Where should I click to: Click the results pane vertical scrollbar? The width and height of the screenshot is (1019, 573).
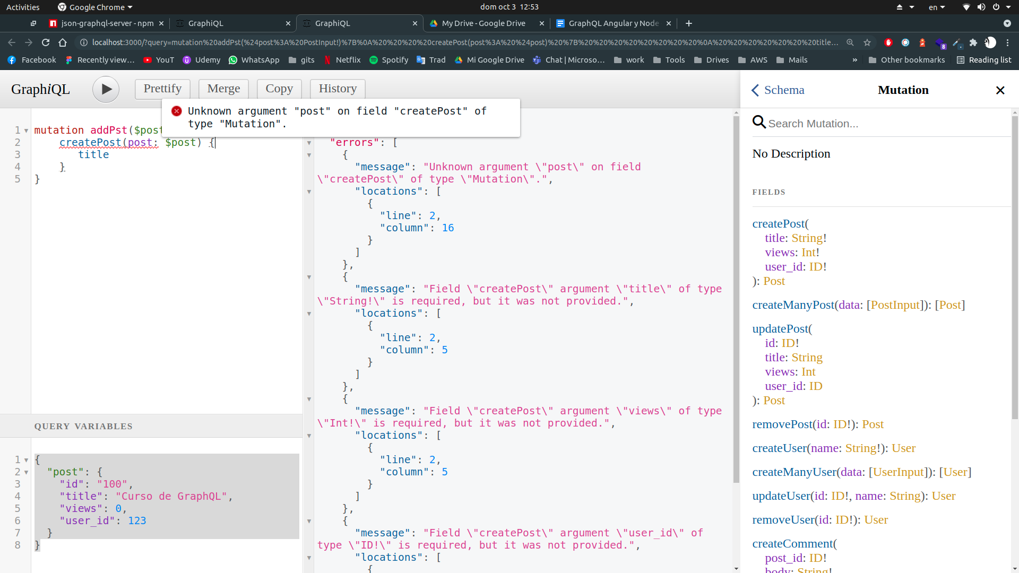(x=736, y=300)
